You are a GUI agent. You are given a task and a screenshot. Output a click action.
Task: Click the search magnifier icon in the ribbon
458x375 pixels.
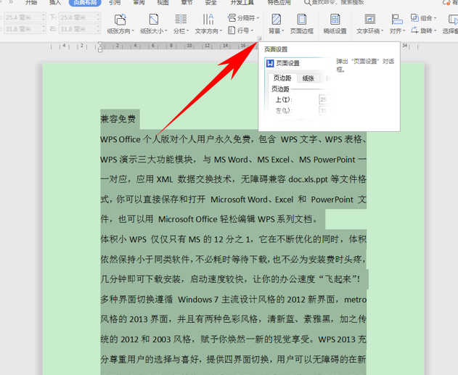tap(307, 3)
